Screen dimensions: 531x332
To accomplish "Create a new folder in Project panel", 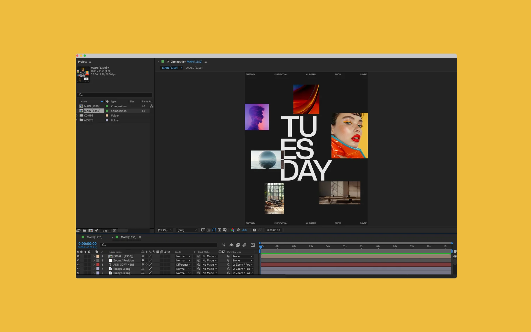I will pyautogui.click(x=85, y=230).
